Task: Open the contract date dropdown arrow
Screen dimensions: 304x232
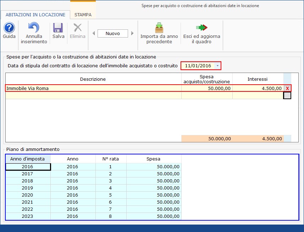Action: point(217,66)
